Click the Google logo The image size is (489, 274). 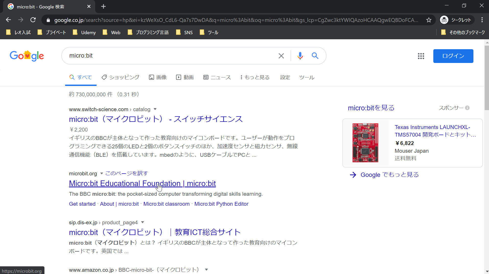(27, 56)
